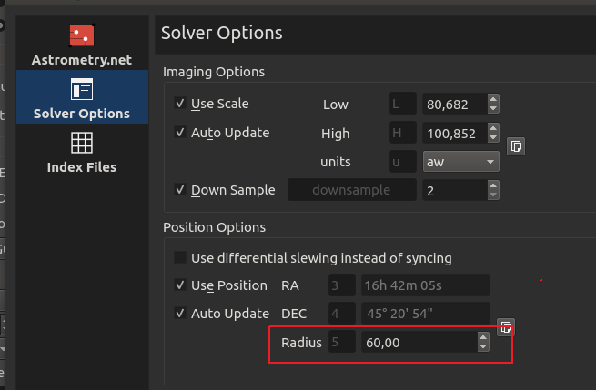Open the Astrometry.net page icon

tap(82, 36)
